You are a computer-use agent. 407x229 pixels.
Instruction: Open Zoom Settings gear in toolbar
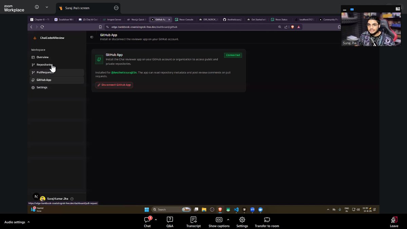click(242, 222)
